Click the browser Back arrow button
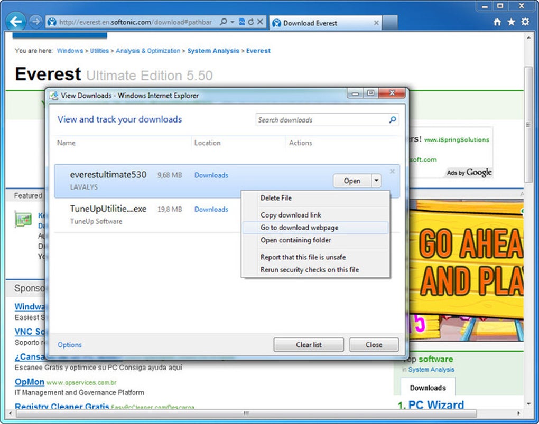 (16, 22)
